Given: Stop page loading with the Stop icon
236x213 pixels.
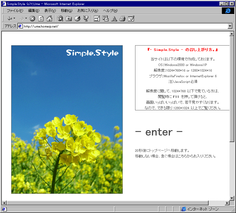Looking at the screenshot, I should [x=32, y=19].
